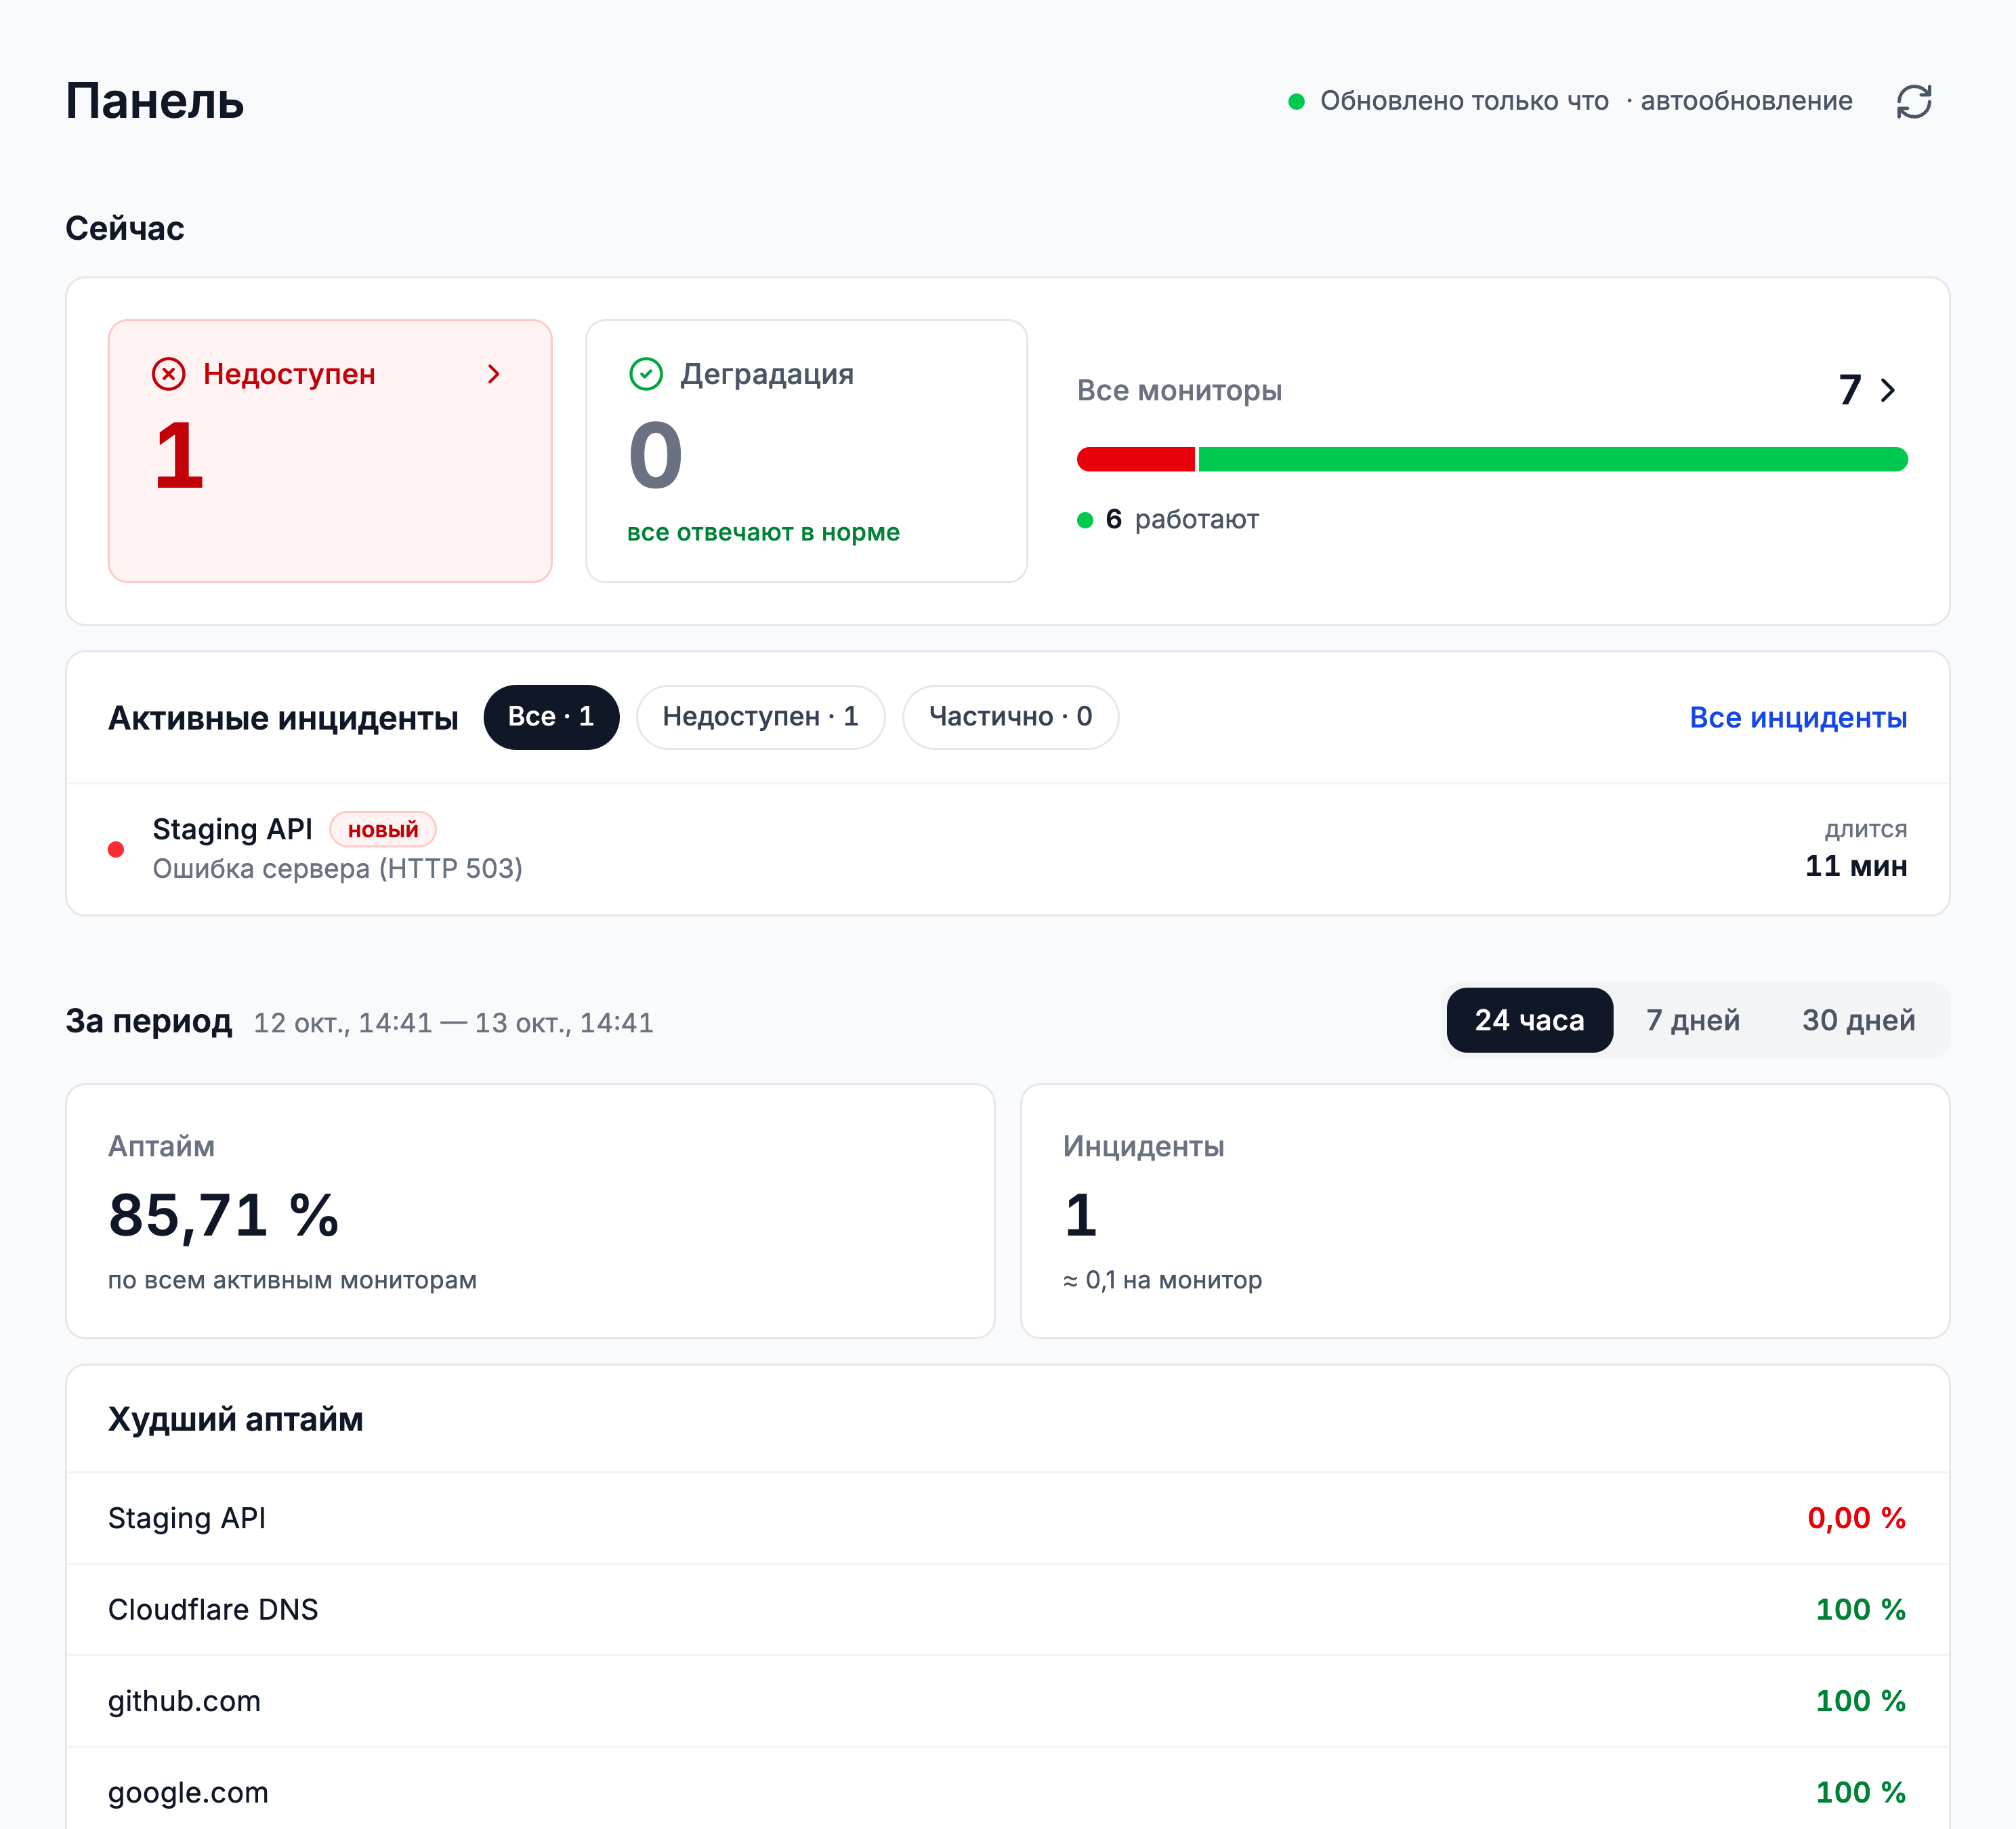
Task: Open Cloudflare DNS in the Худший аптайм list
Action: tap(1008, 1610)
